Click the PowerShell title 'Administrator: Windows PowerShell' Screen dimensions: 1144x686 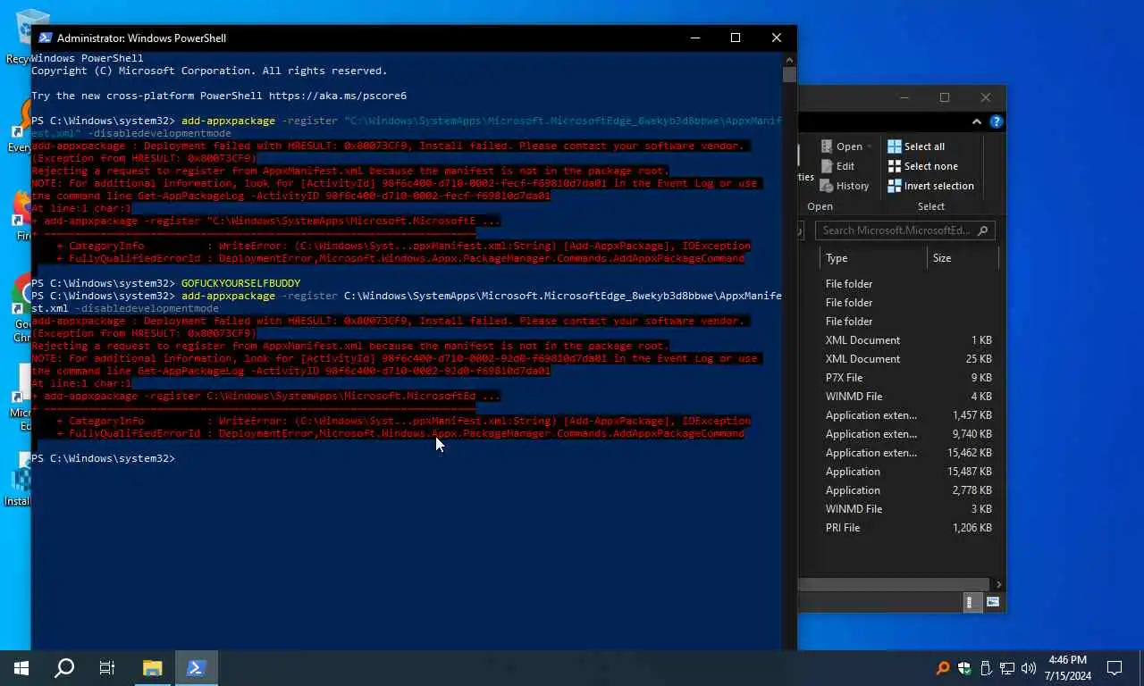click(141, 38)
